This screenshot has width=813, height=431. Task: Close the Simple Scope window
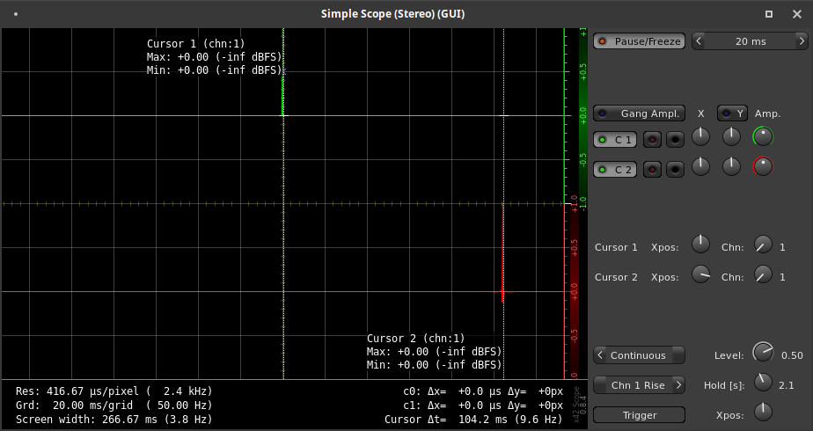(797, 14)
